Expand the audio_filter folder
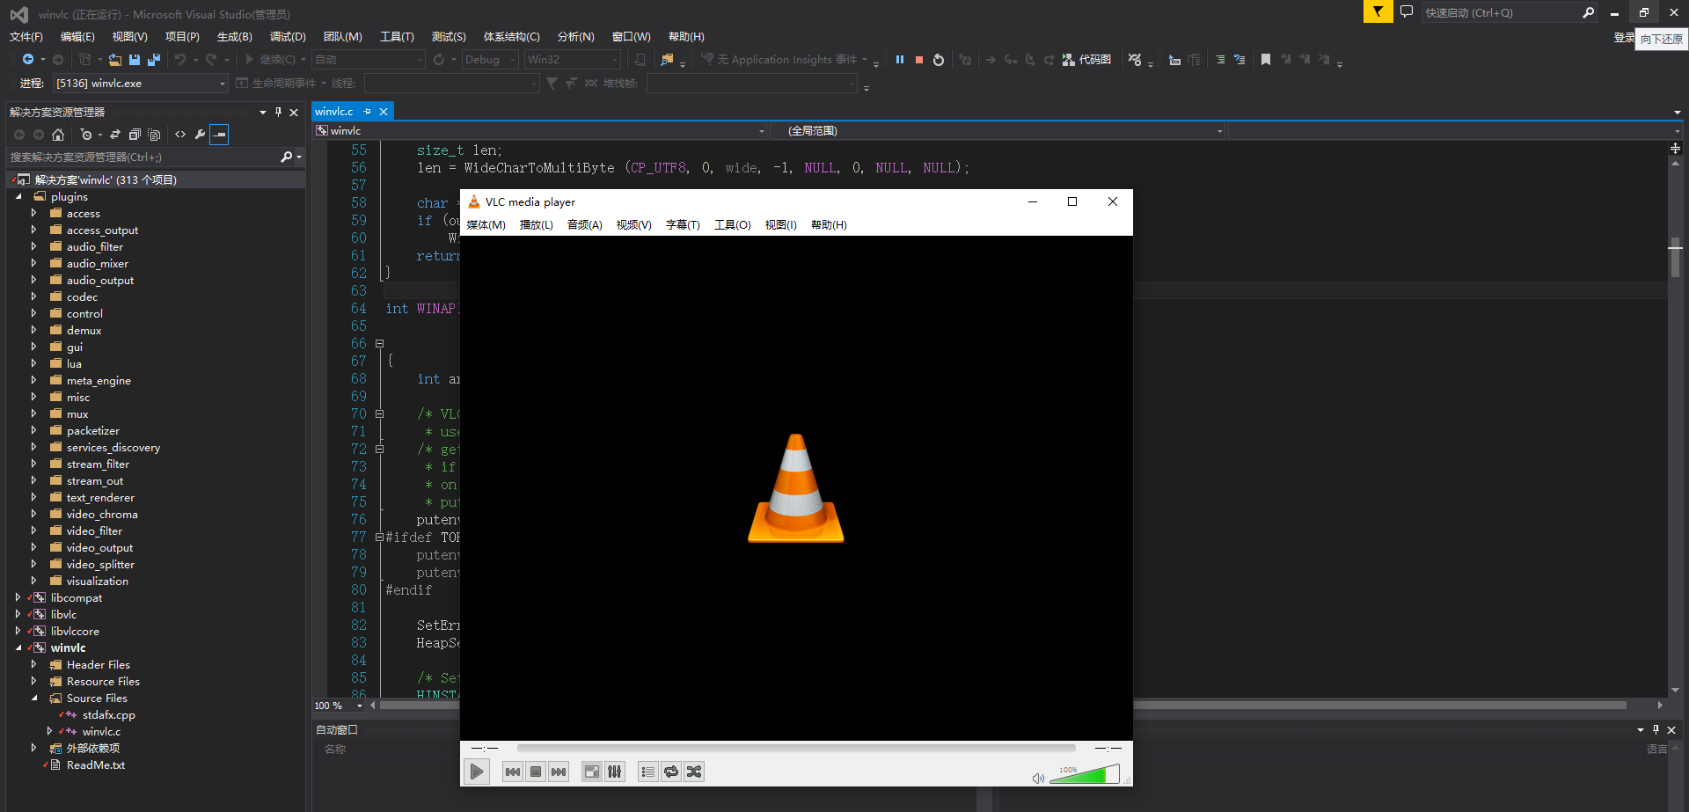1689x812 pixels. click(x=33, y=247)
